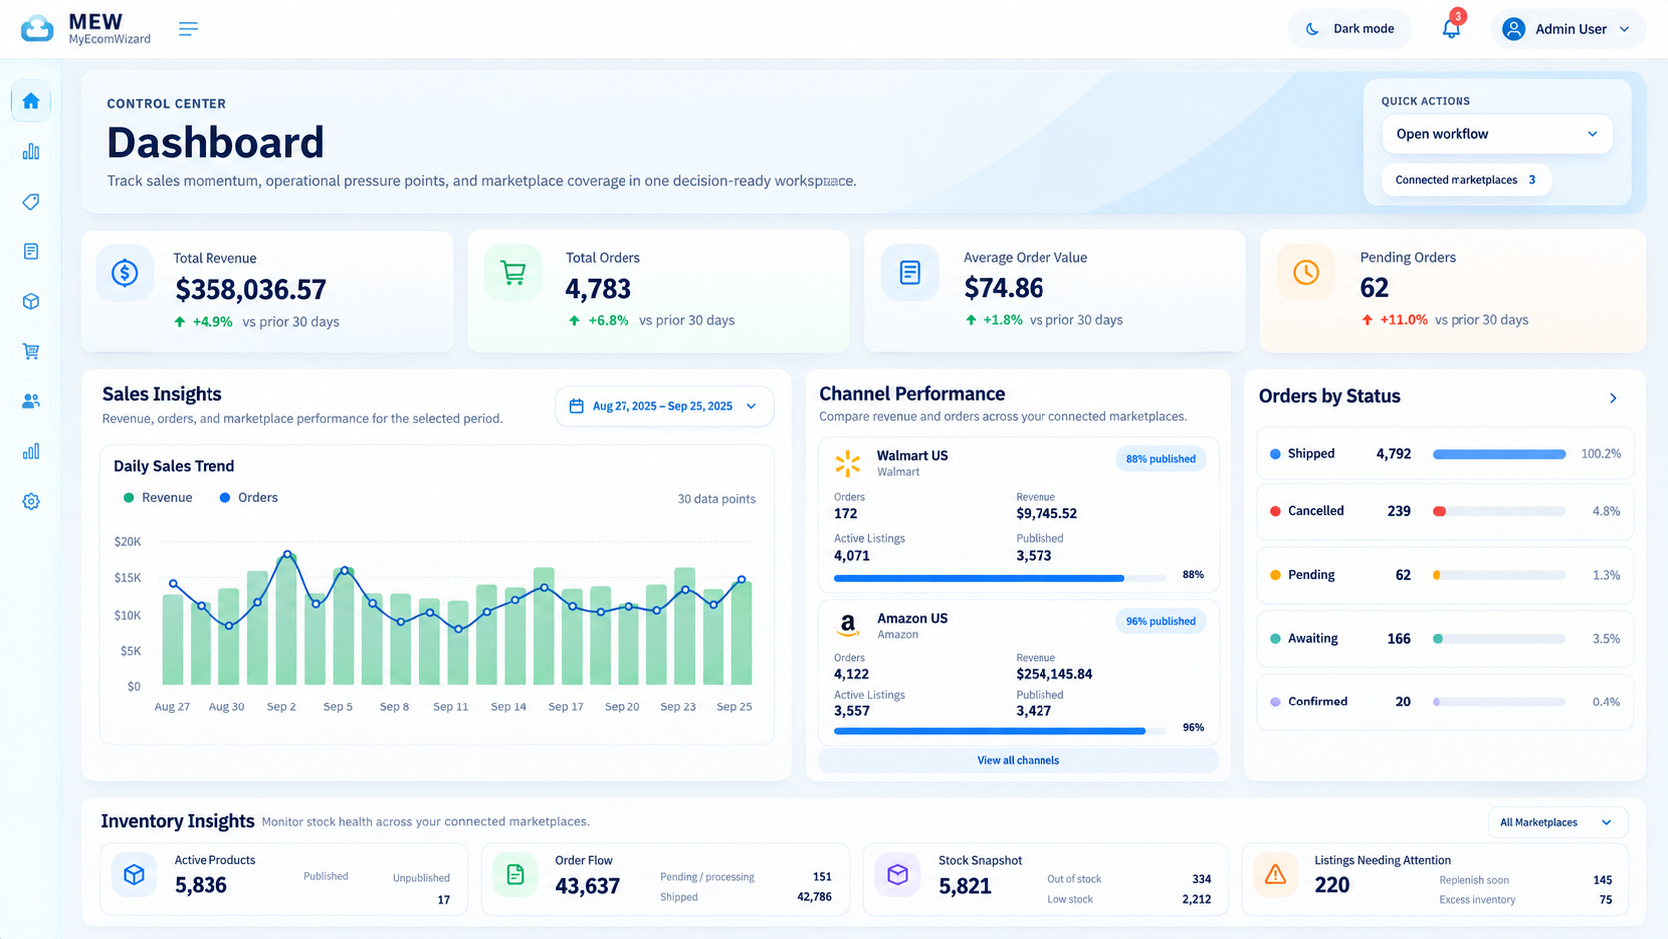
Task: Click the Total Orders cart icon
Action: [x=513, y=272]
